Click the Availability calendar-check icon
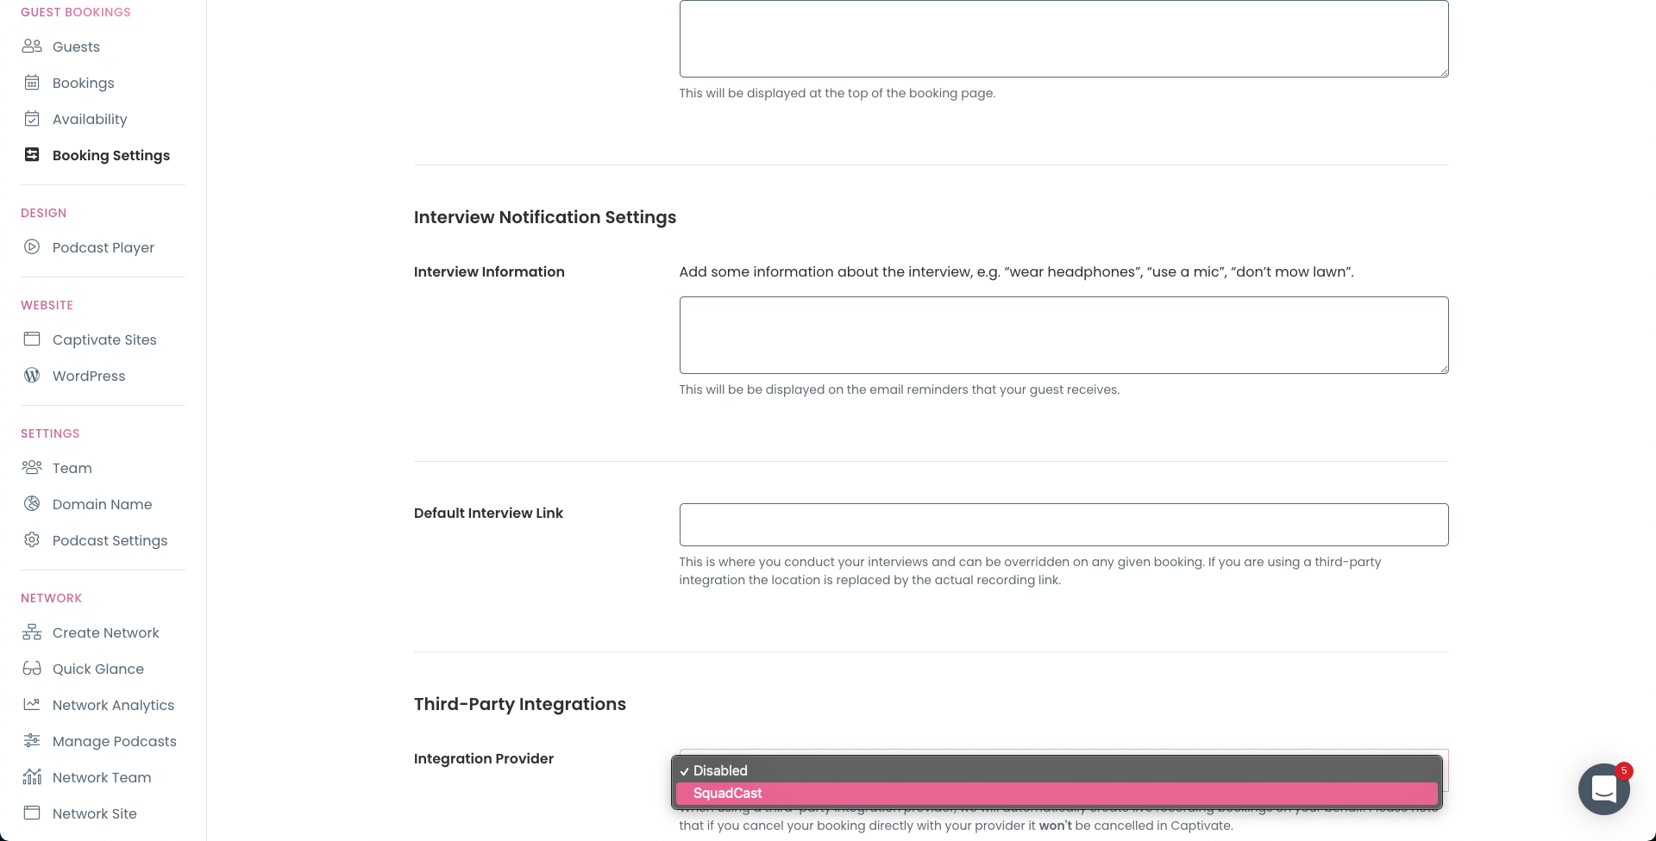This screenshot has width=1656, height=841. coord(32,119)
